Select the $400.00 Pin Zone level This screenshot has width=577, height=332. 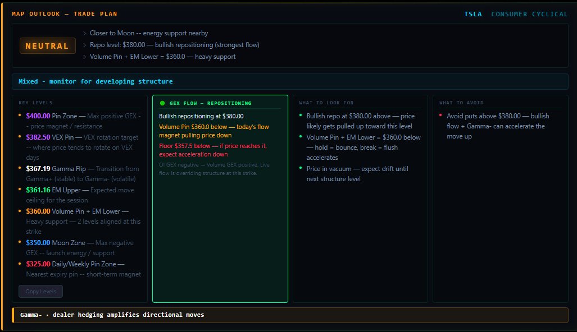[83, 121]
